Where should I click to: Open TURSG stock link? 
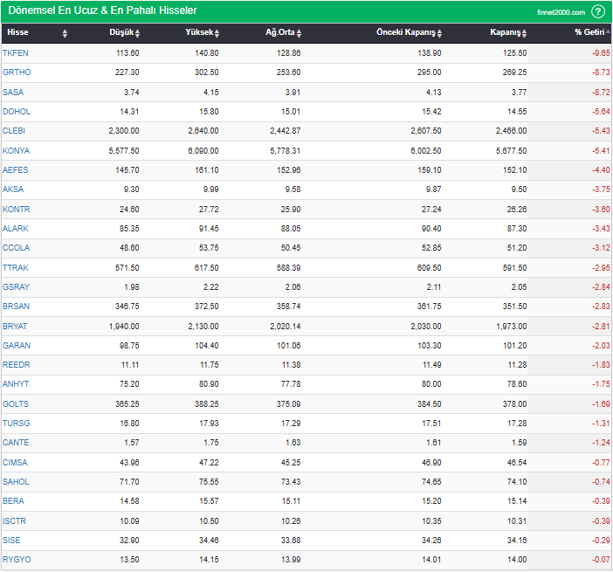(16, 423)
